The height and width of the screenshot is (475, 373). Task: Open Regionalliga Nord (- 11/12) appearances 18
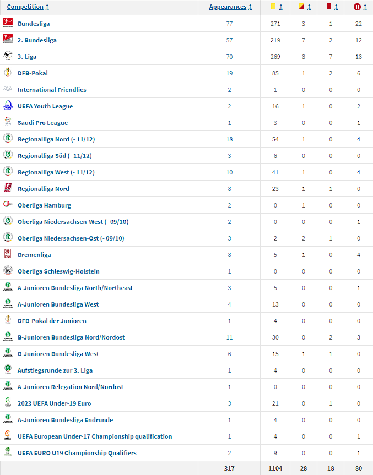229,139
